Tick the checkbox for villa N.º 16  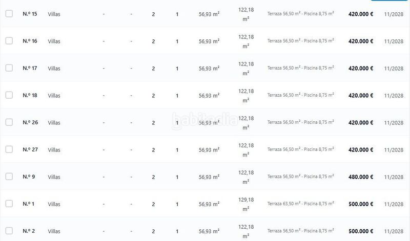click(9, 41)
